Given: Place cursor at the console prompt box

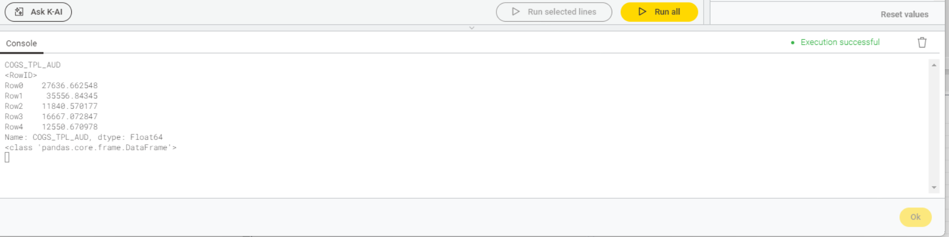Looking at the screenshot, I should pyautogui.click(x=7, y=157).
